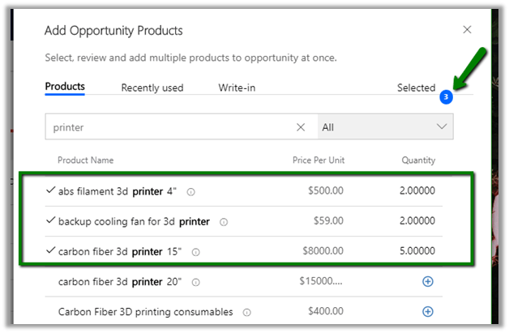509x333 pixels.
Task: View info icon for carbon fiber printer 15"
Action: 196,252
